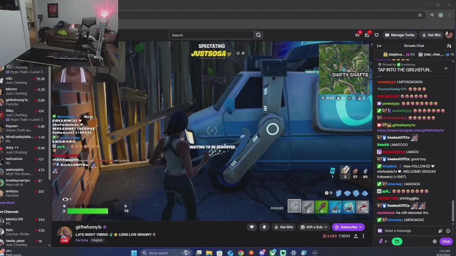Click Get Bits below the stream

pos(284,227)
